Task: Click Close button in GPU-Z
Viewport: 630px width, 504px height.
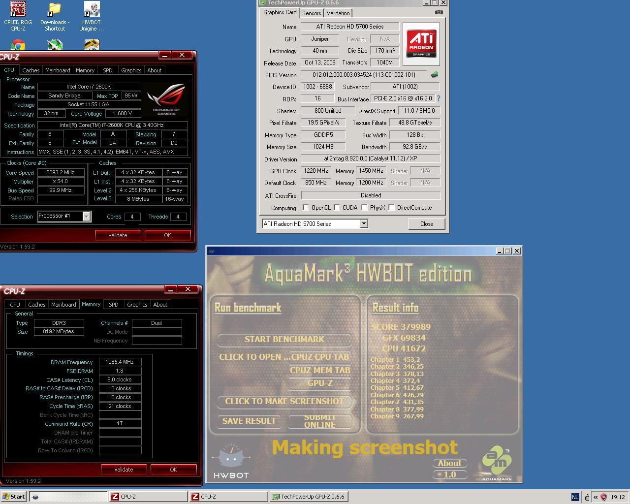Action: [x=427, y=224]
